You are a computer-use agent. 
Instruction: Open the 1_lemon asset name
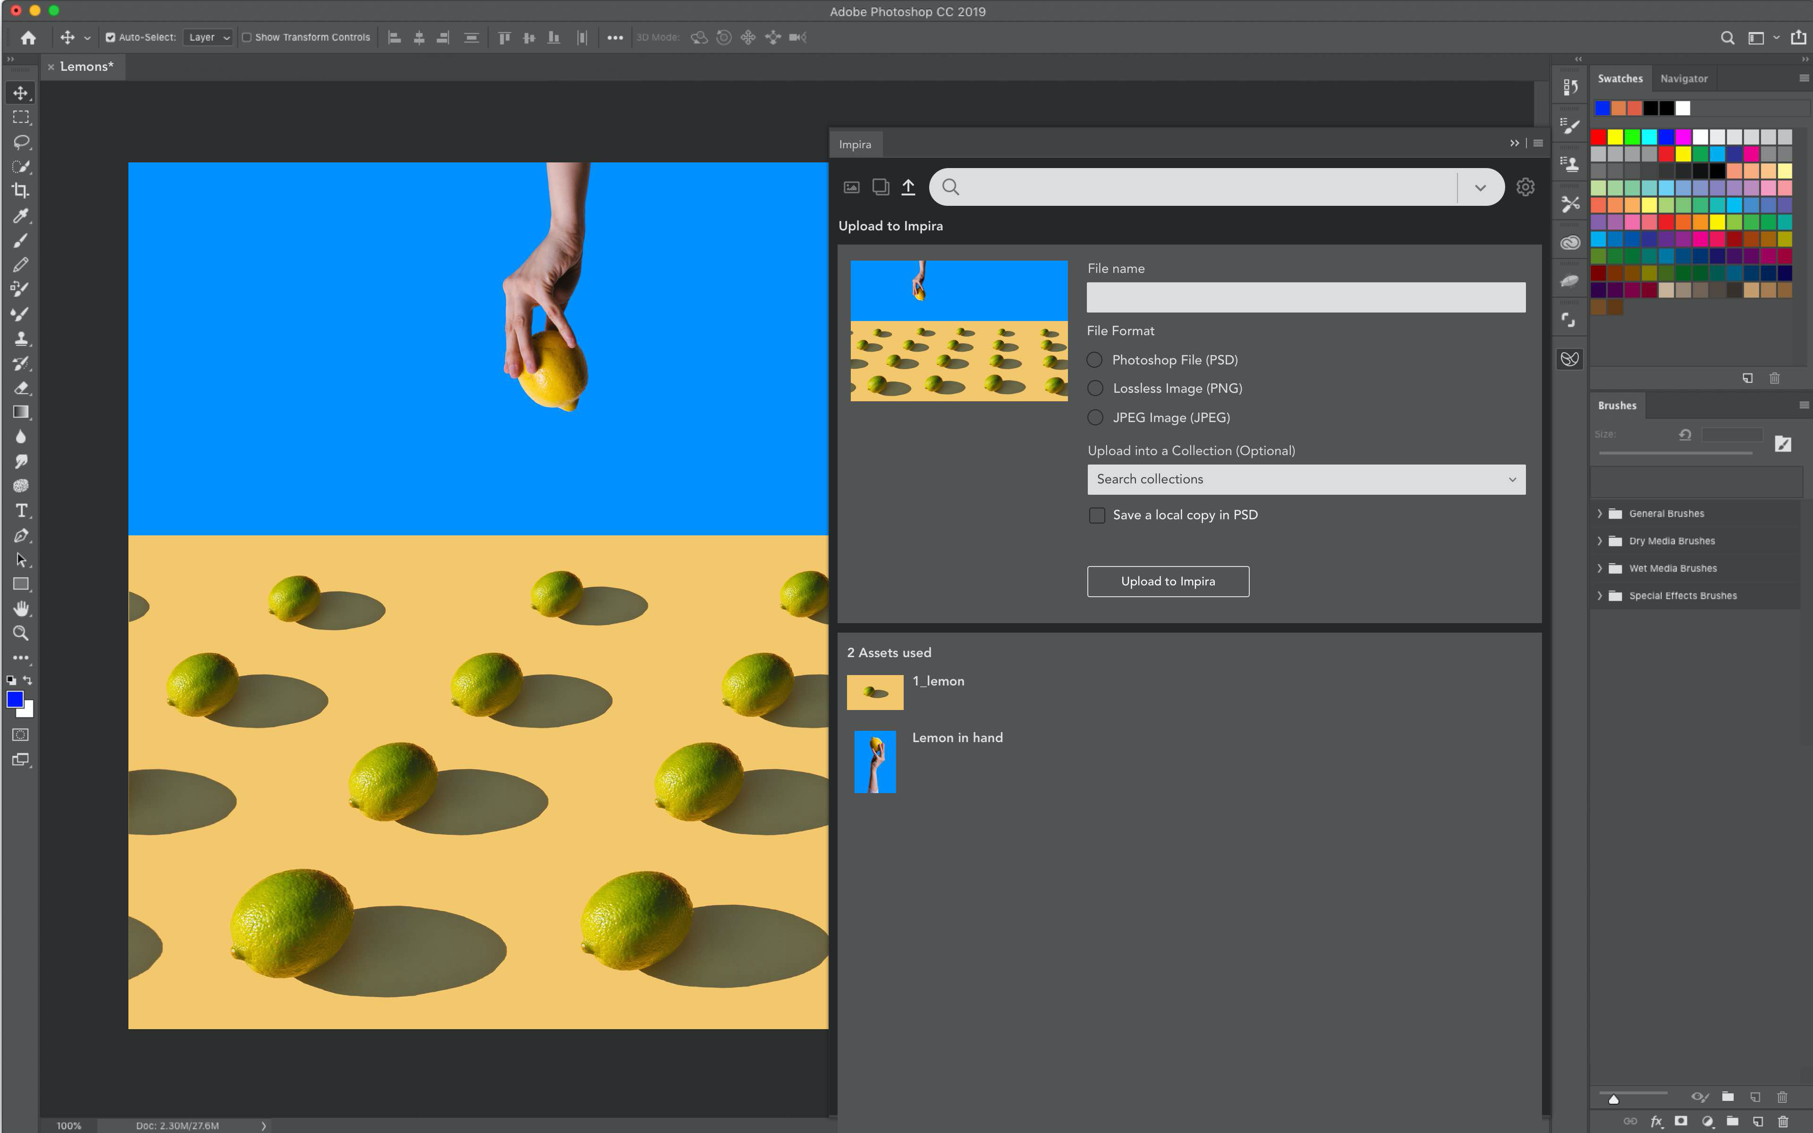tap(938, 681)
